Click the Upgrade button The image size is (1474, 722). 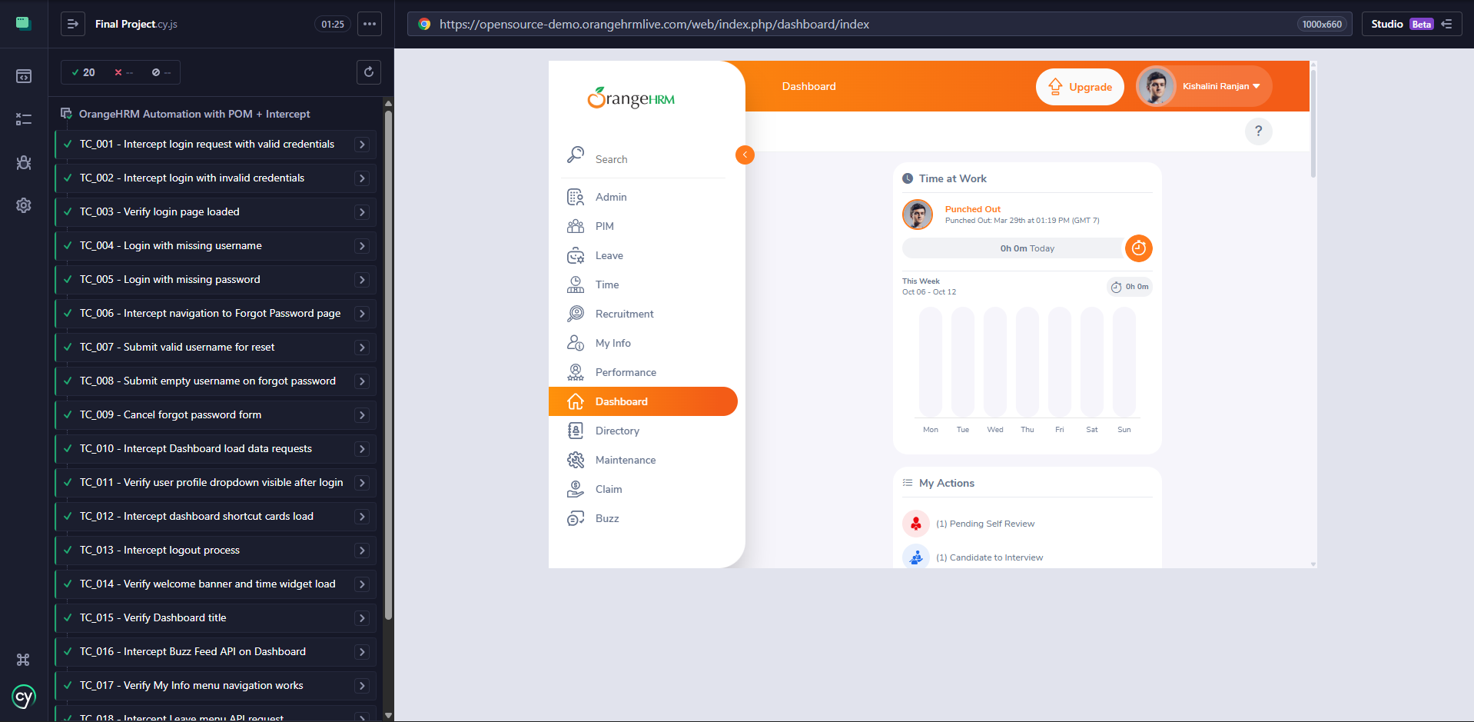click(1080, 87)
